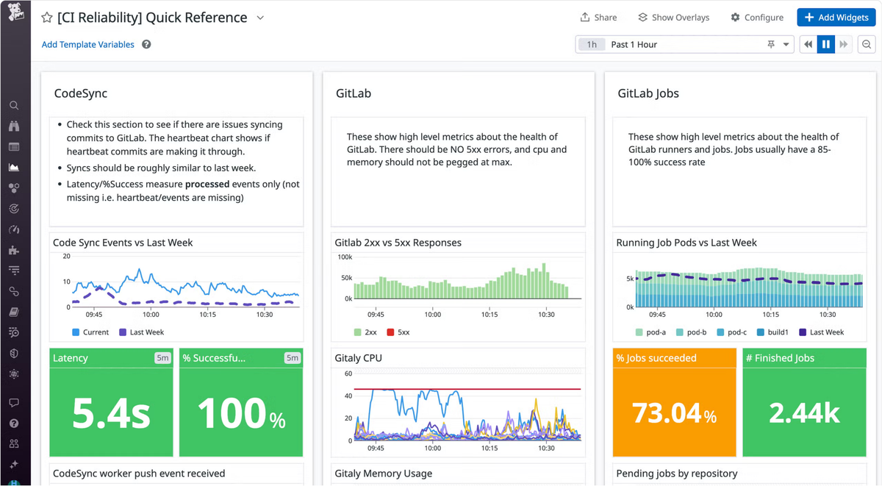Open the search icon in sidebar
Viewport: 882px width, 486px height.
click(x=14, y=106)
